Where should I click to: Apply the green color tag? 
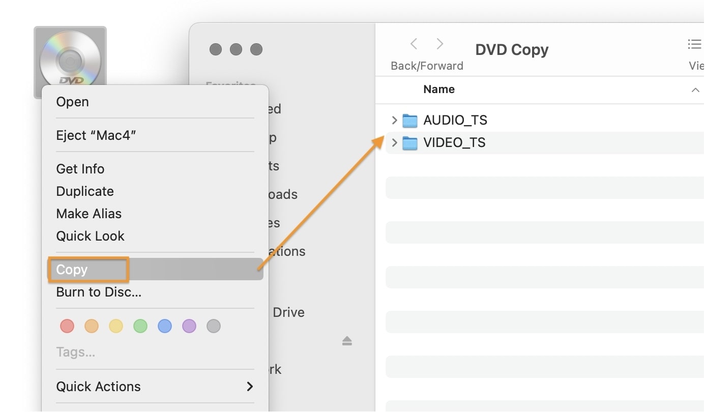click(x=140, y=326)
